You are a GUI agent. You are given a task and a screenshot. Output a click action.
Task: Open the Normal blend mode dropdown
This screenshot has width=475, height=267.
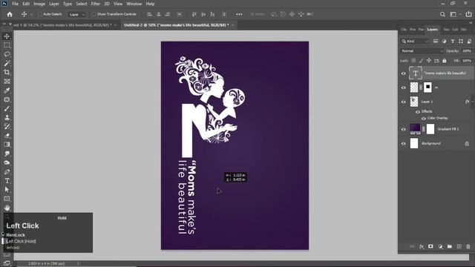tap(422, 51)
